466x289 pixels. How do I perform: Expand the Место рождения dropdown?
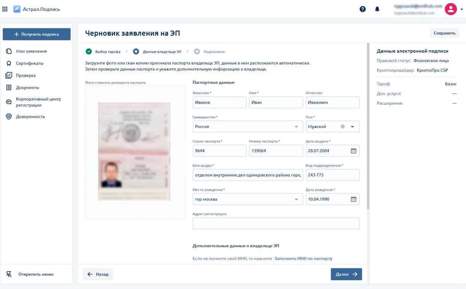pyautogui.click(x=296, y=199)
